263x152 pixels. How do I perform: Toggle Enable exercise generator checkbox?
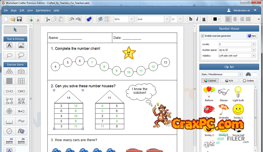click(203, 36)
